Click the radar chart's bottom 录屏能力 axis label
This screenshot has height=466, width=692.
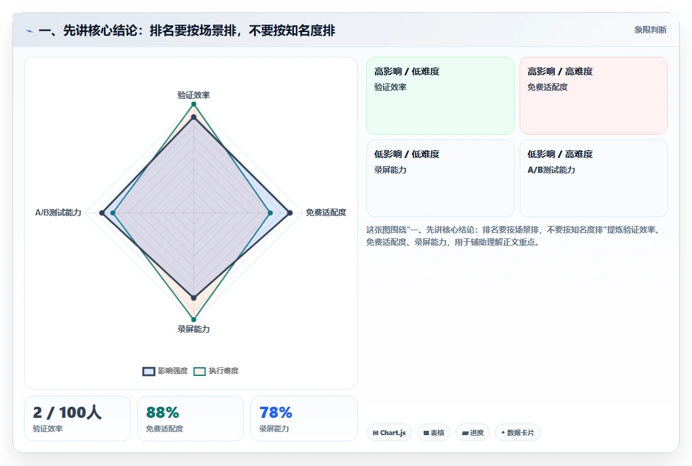194,330
